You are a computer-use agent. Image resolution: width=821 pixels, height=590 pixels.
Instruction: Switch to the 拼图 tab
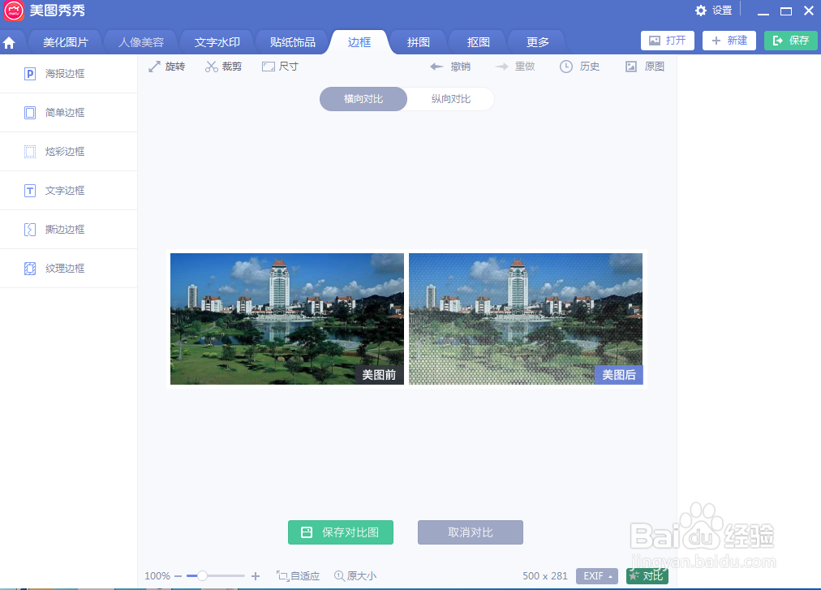click(419, 42)
